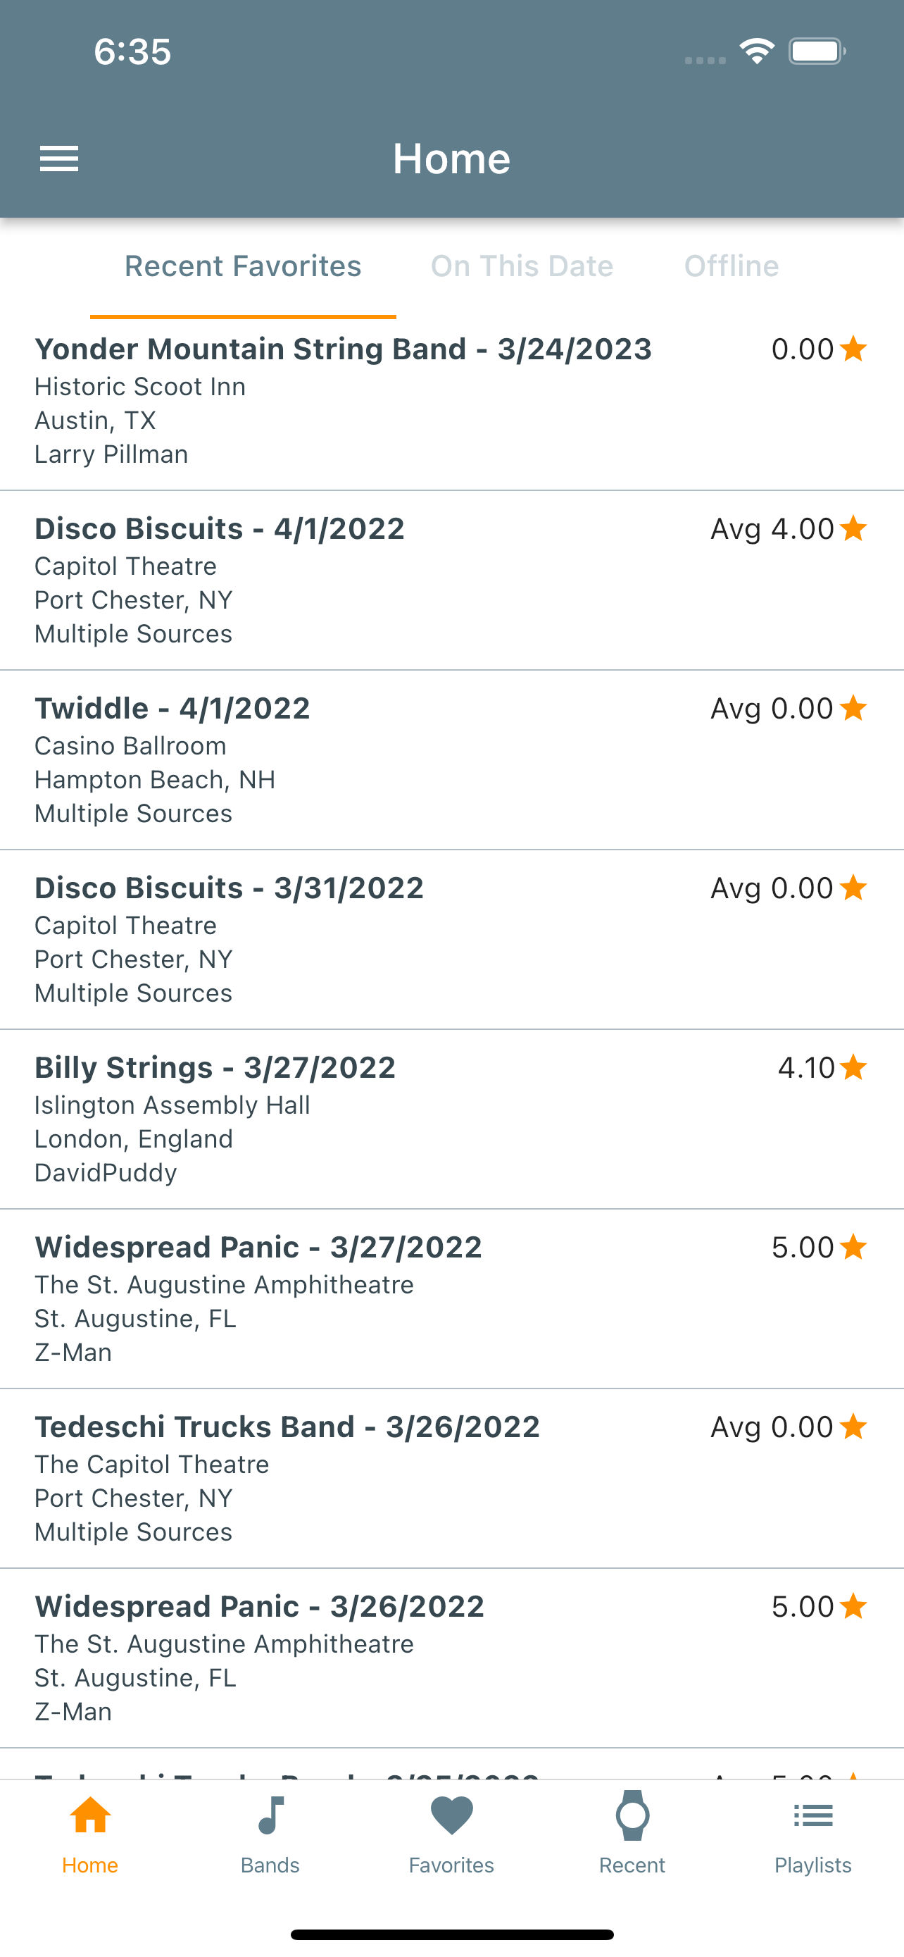The width and height of the screenshot is (904, 1957).
Task: Tap star beside Twiddle 4/1/2022 rating
Action: point(854,708)
